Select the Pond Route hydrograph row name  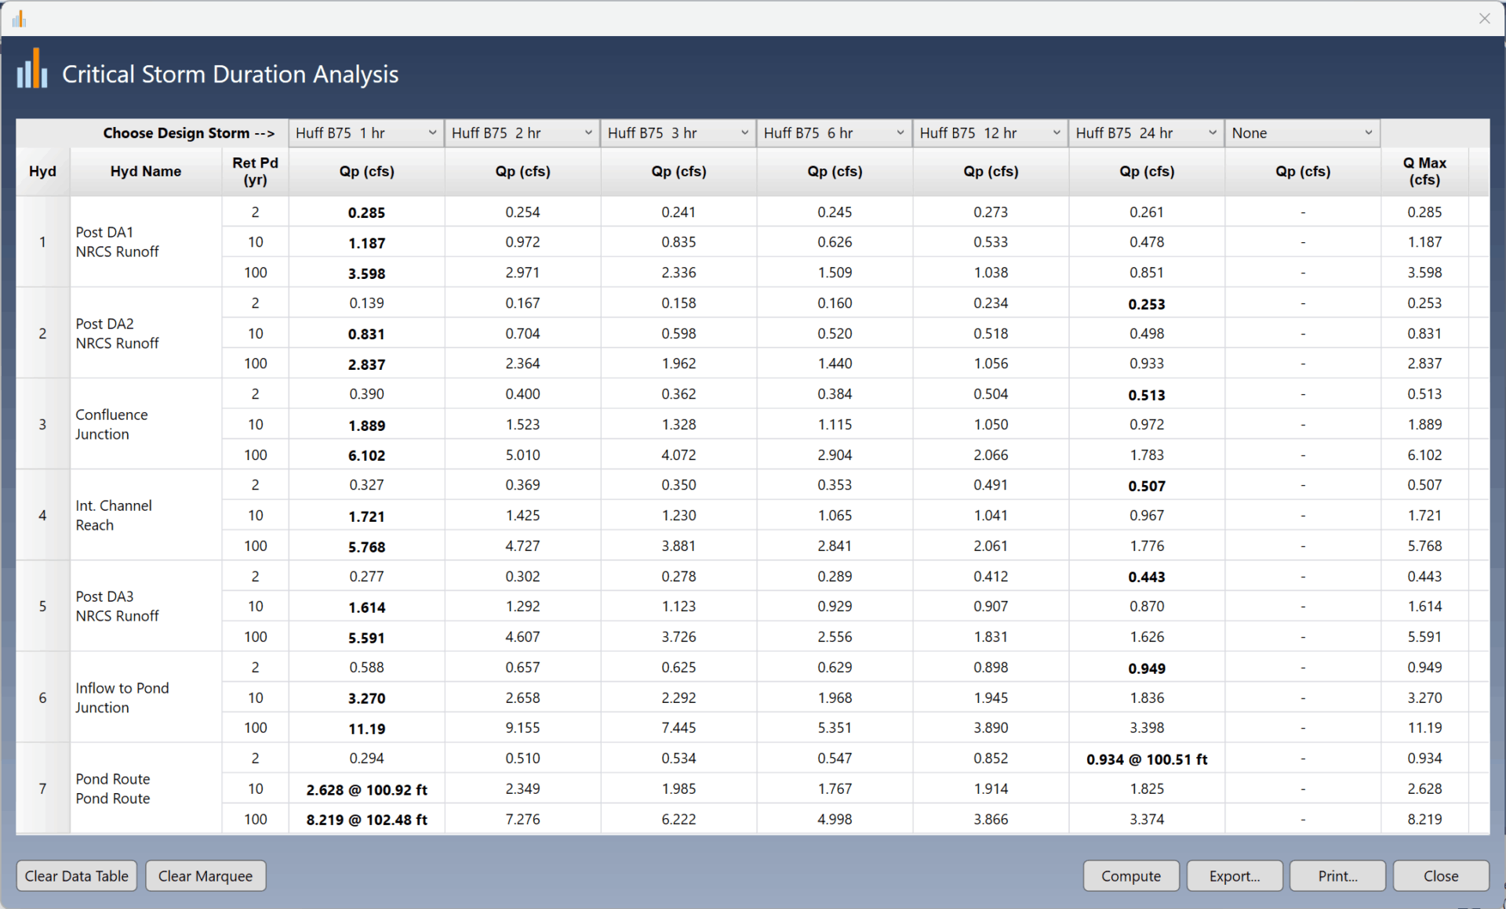point(113,788)
